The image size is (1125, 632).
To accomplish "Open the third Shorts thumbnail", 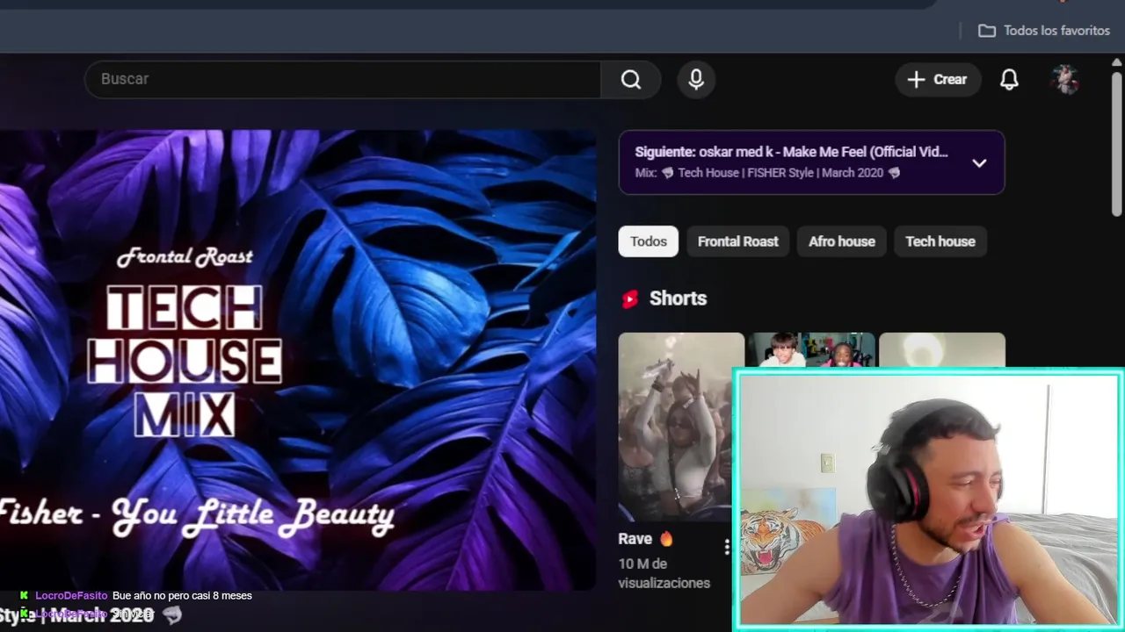I will pos(942,349).
